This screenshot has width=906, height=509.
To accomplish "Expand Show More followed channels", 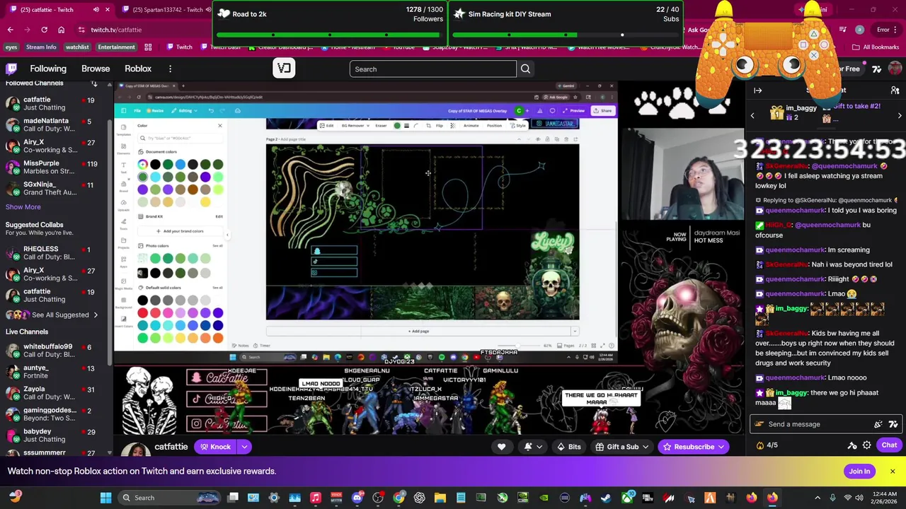I will [23, 207].
